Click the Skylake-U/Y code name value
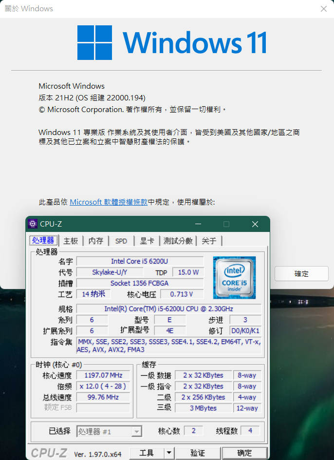 click(110, 272)
